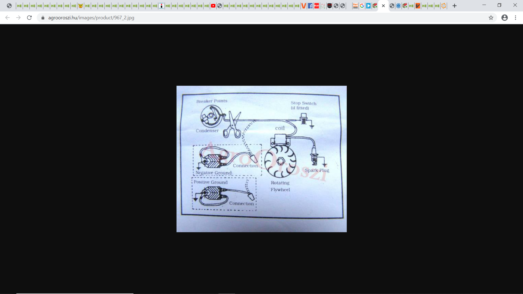523x294 pixels.
Task: Switch to the first globe tab
Action: coord(9,6)
